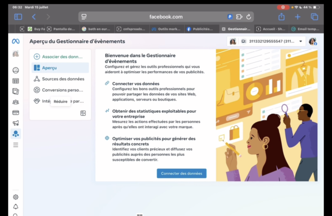
Task: Open the Meta logo home icon
Action: tap(16, 41)
